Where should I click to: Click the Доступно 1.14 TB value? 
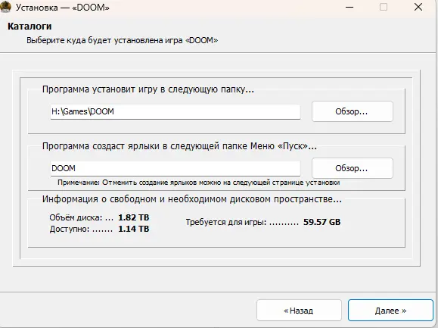pos(134,229)
